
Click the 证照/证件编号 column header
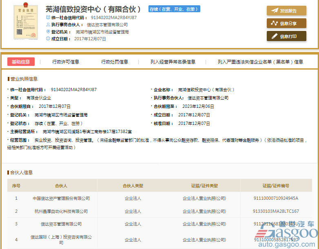pyautogui.click(x=276, y=186)
